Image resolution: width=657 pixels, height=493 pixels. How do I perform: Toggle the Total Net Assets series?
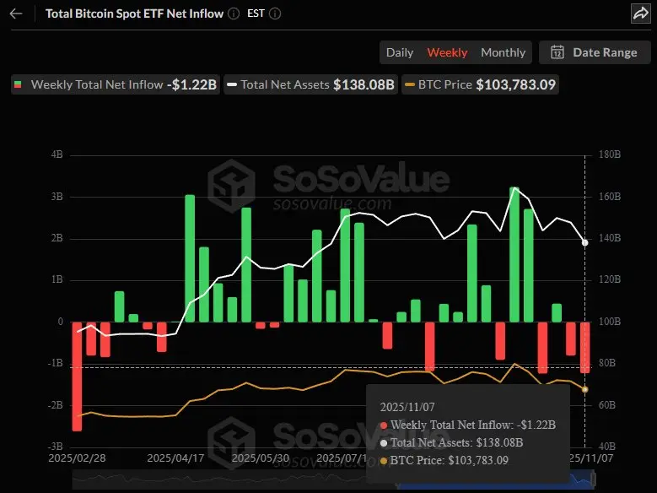[x=310, y=84]
